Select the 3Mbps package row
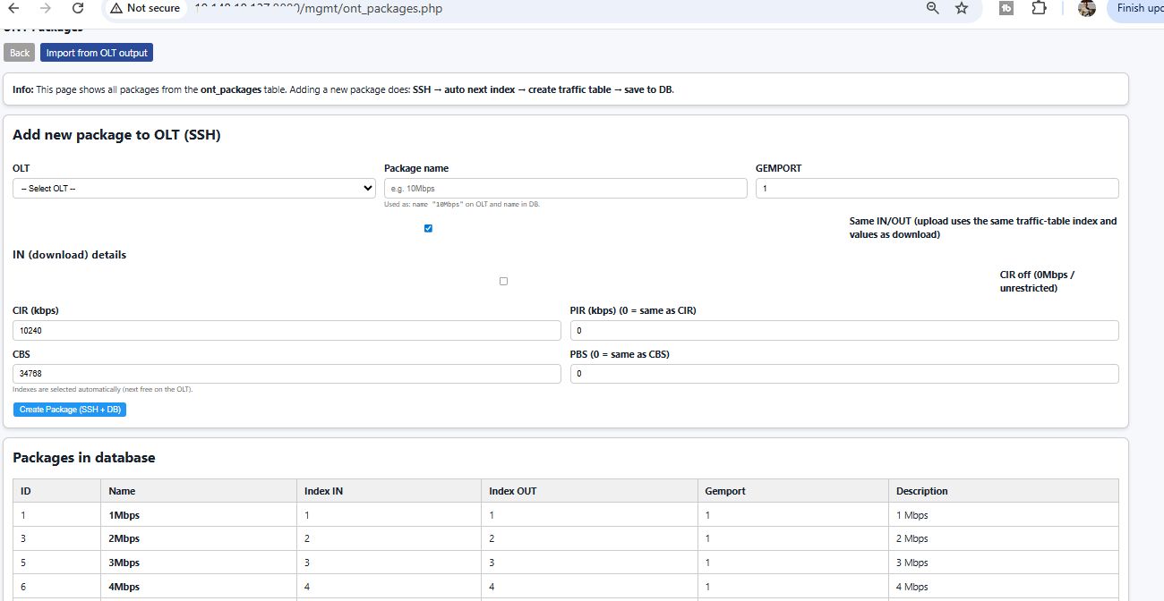 [x=358, y=562]
